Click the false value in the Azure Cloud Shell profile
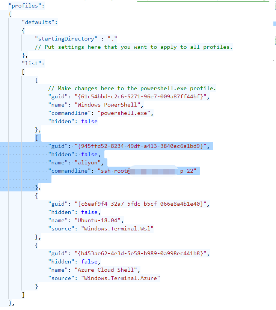Screen dimensions: 276x310 point(89,262)
